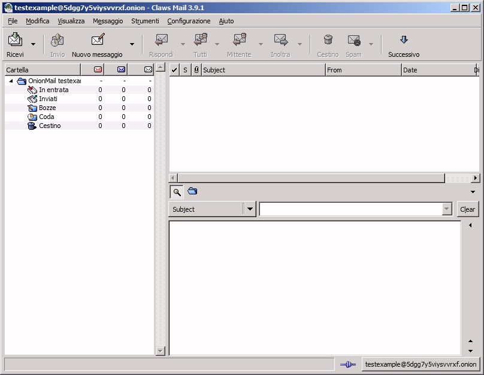Collapse the OnionMail testexample account tree
The width and height of the screenshot is (484, 375).
coord(11,81)
